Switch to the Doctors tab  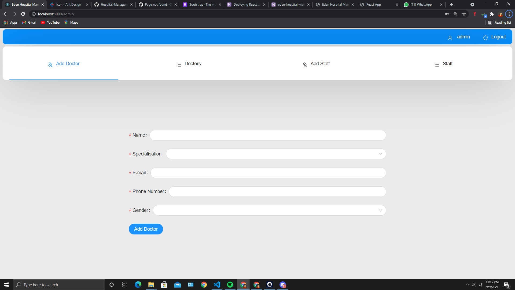[193, 64]
